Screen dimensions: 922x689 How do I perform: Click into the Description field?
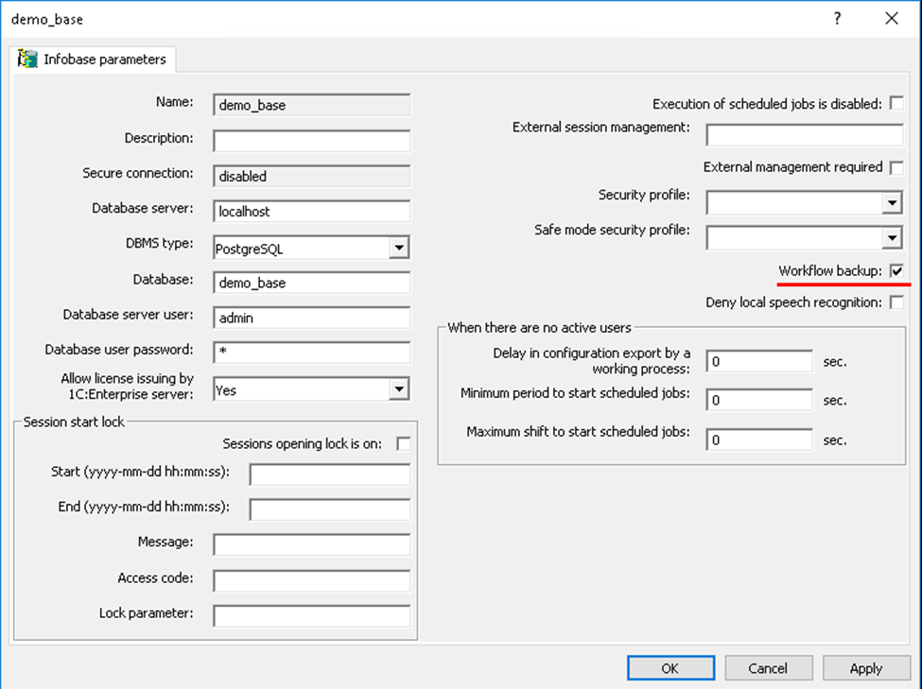pos(311,142)
